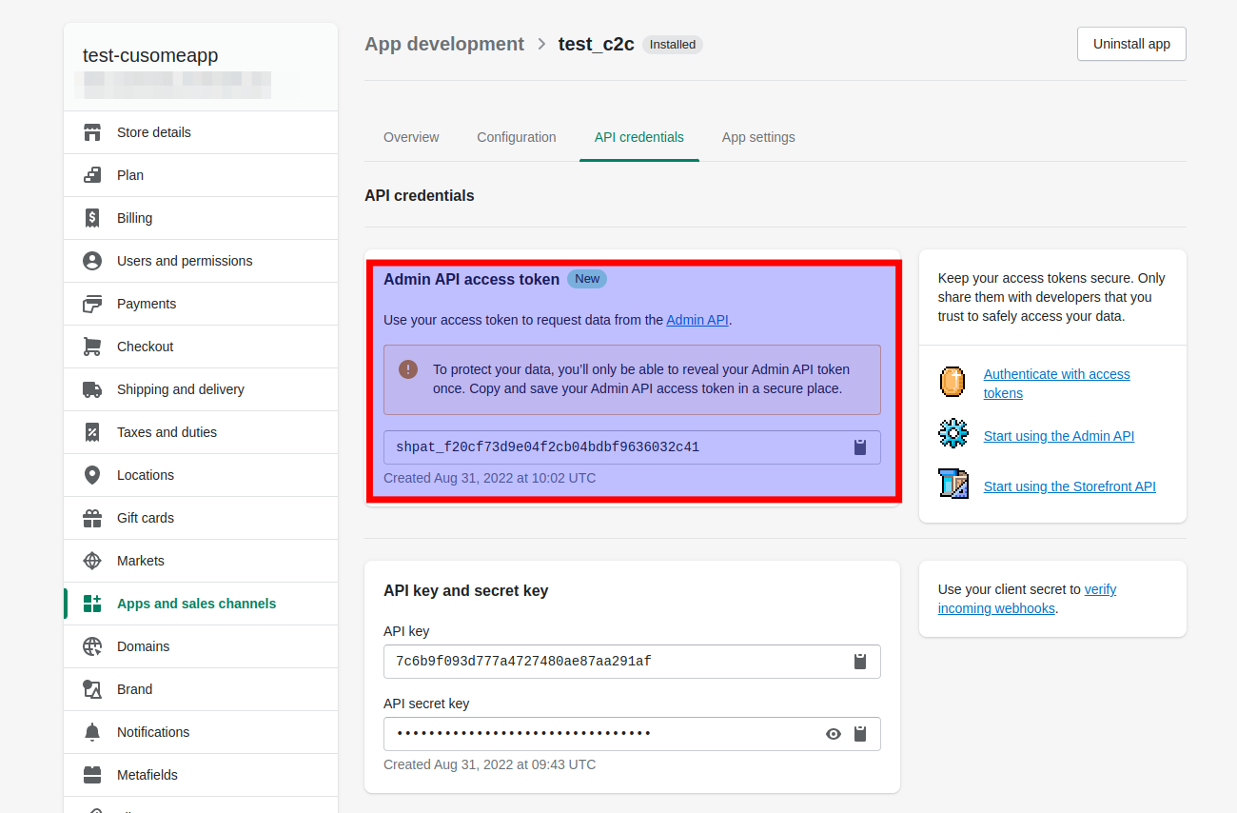
Task: Click the Plan icon in sidebar
Action: (x=92, y=175)
